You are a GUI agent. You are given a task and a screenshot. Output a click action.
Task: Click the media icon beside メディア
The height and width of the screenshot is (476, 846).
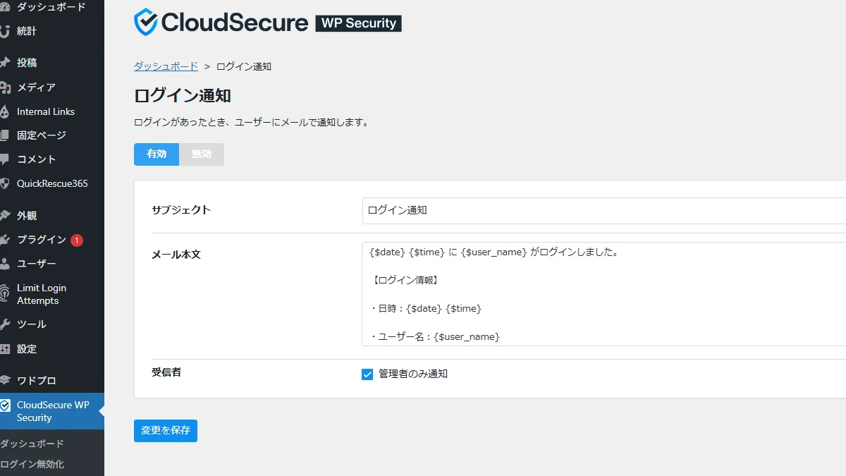[4, 87]
